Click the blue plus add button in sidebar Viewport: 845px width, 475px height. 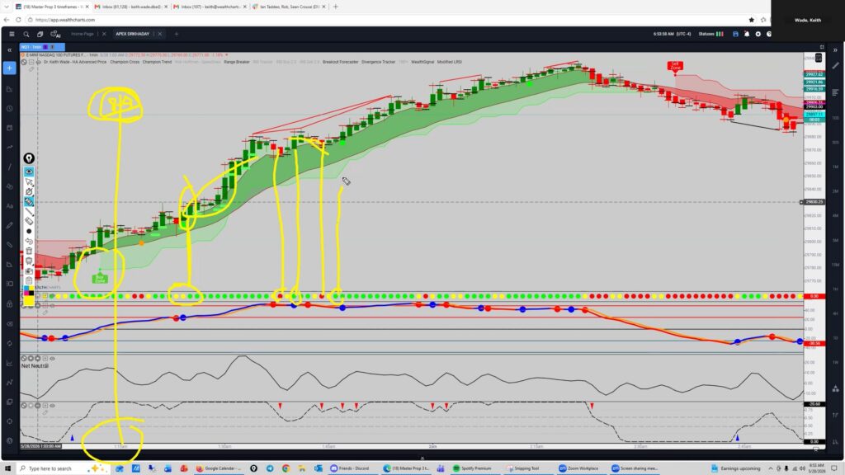(10, 68)
